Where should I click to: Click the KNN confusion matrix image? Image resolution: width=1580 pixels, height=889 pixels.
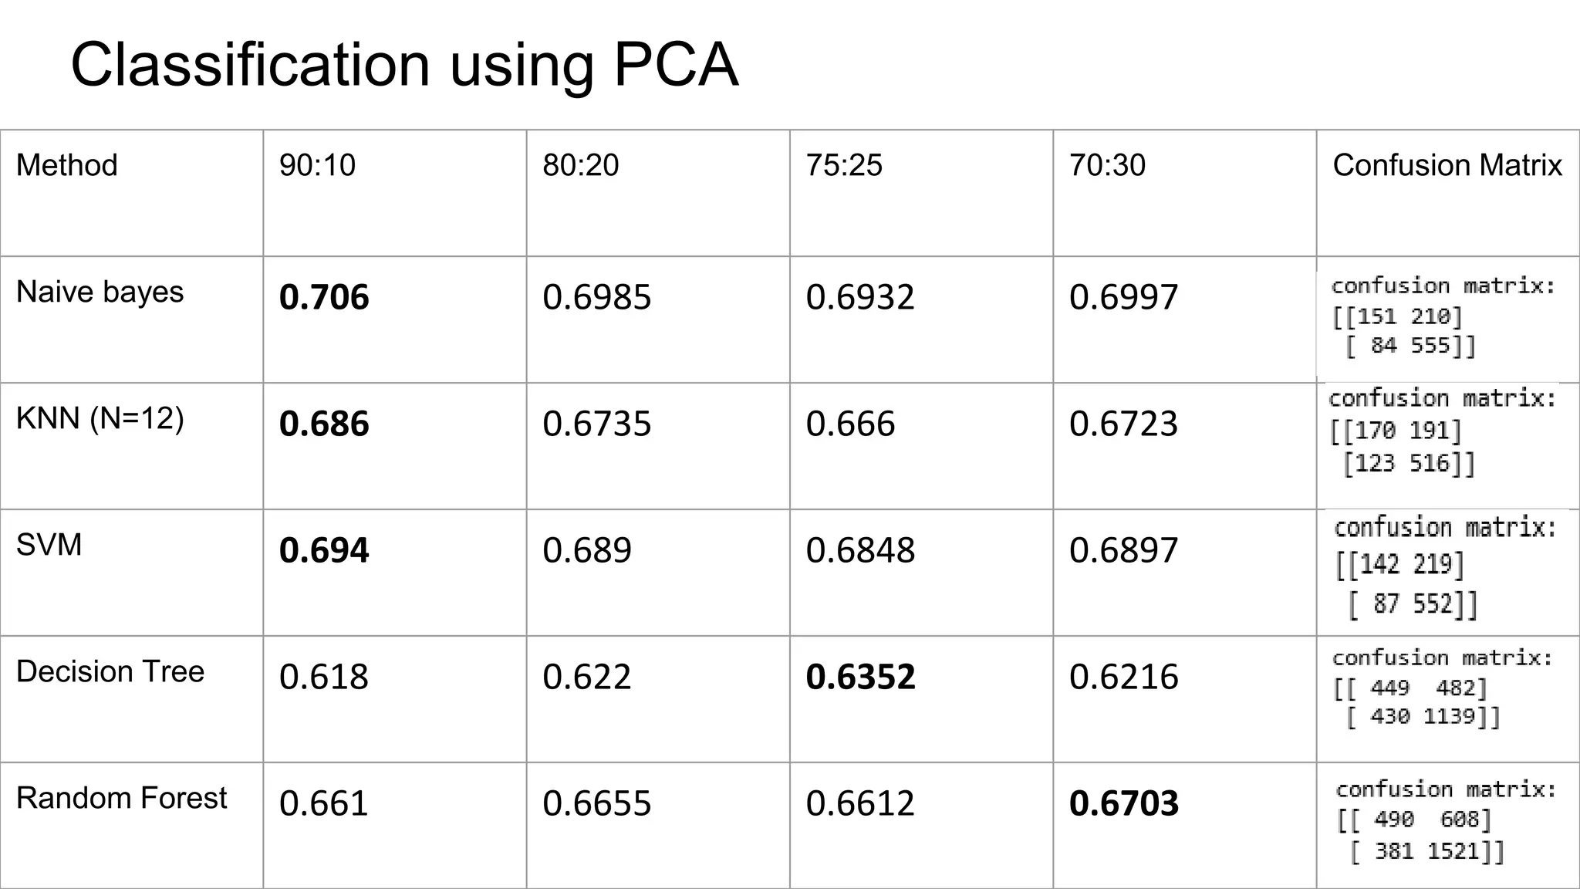click(1441, 431)
